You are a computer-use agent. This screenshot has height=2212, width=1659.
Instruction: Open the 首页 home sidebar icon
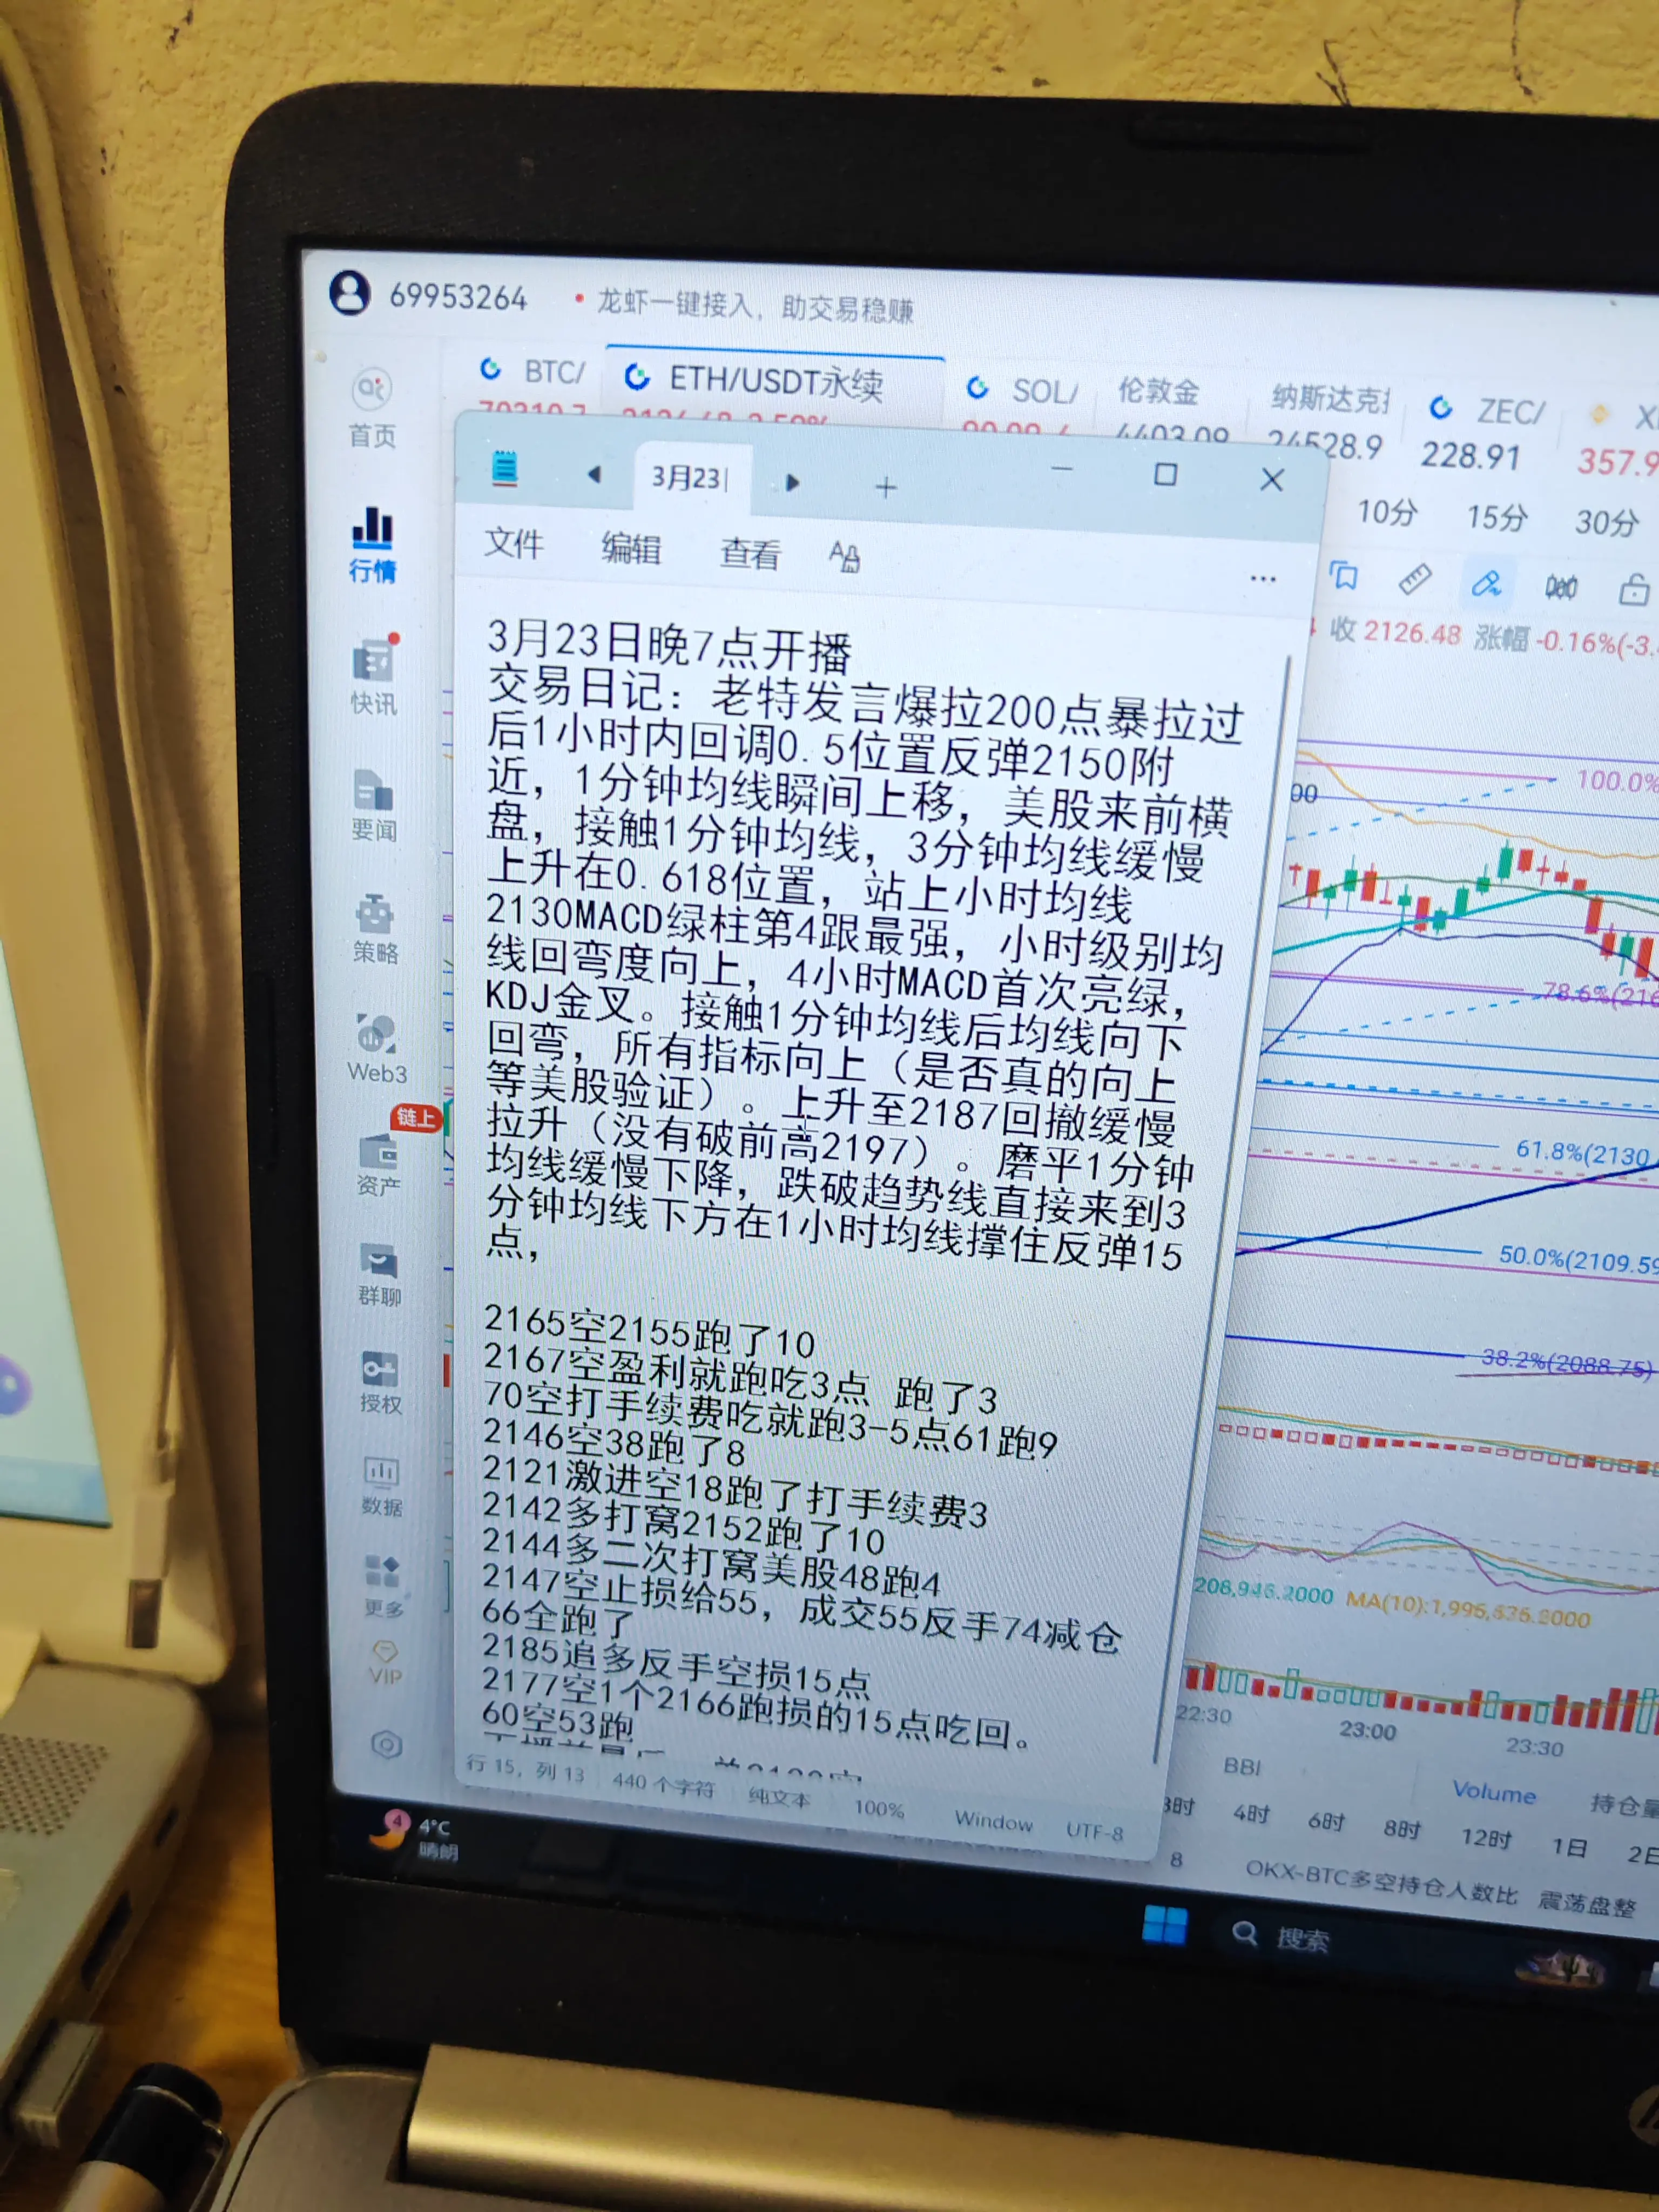pos(372,390)
